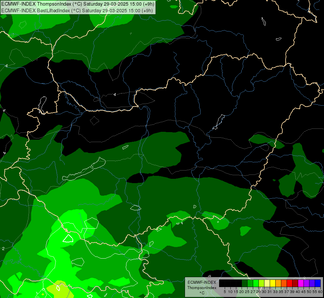324x298 pixels.
Task: Click the legend tick value 33
Action: point(275,292)
